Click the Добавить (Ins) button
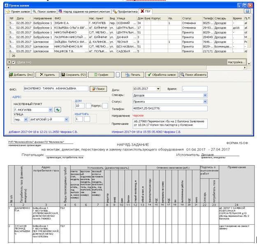This screenshot has width=257, height=244. (x=21, y=75)
